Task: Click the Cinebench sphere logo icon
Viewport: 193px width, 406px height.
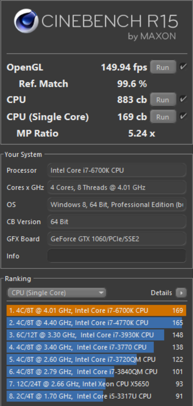Action: [26, 21]
